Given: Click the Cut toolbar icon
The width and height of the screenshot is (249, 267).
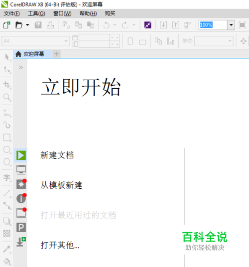Looking at the screenshot, I should [66, 25].
